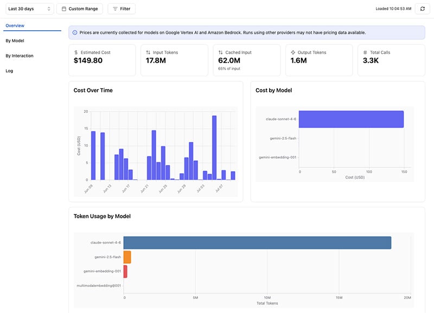The height and width of the screenshot is (313, 434).
Task: Click gemini-embedding-001 label in Cost by Model
Action: 278,157
